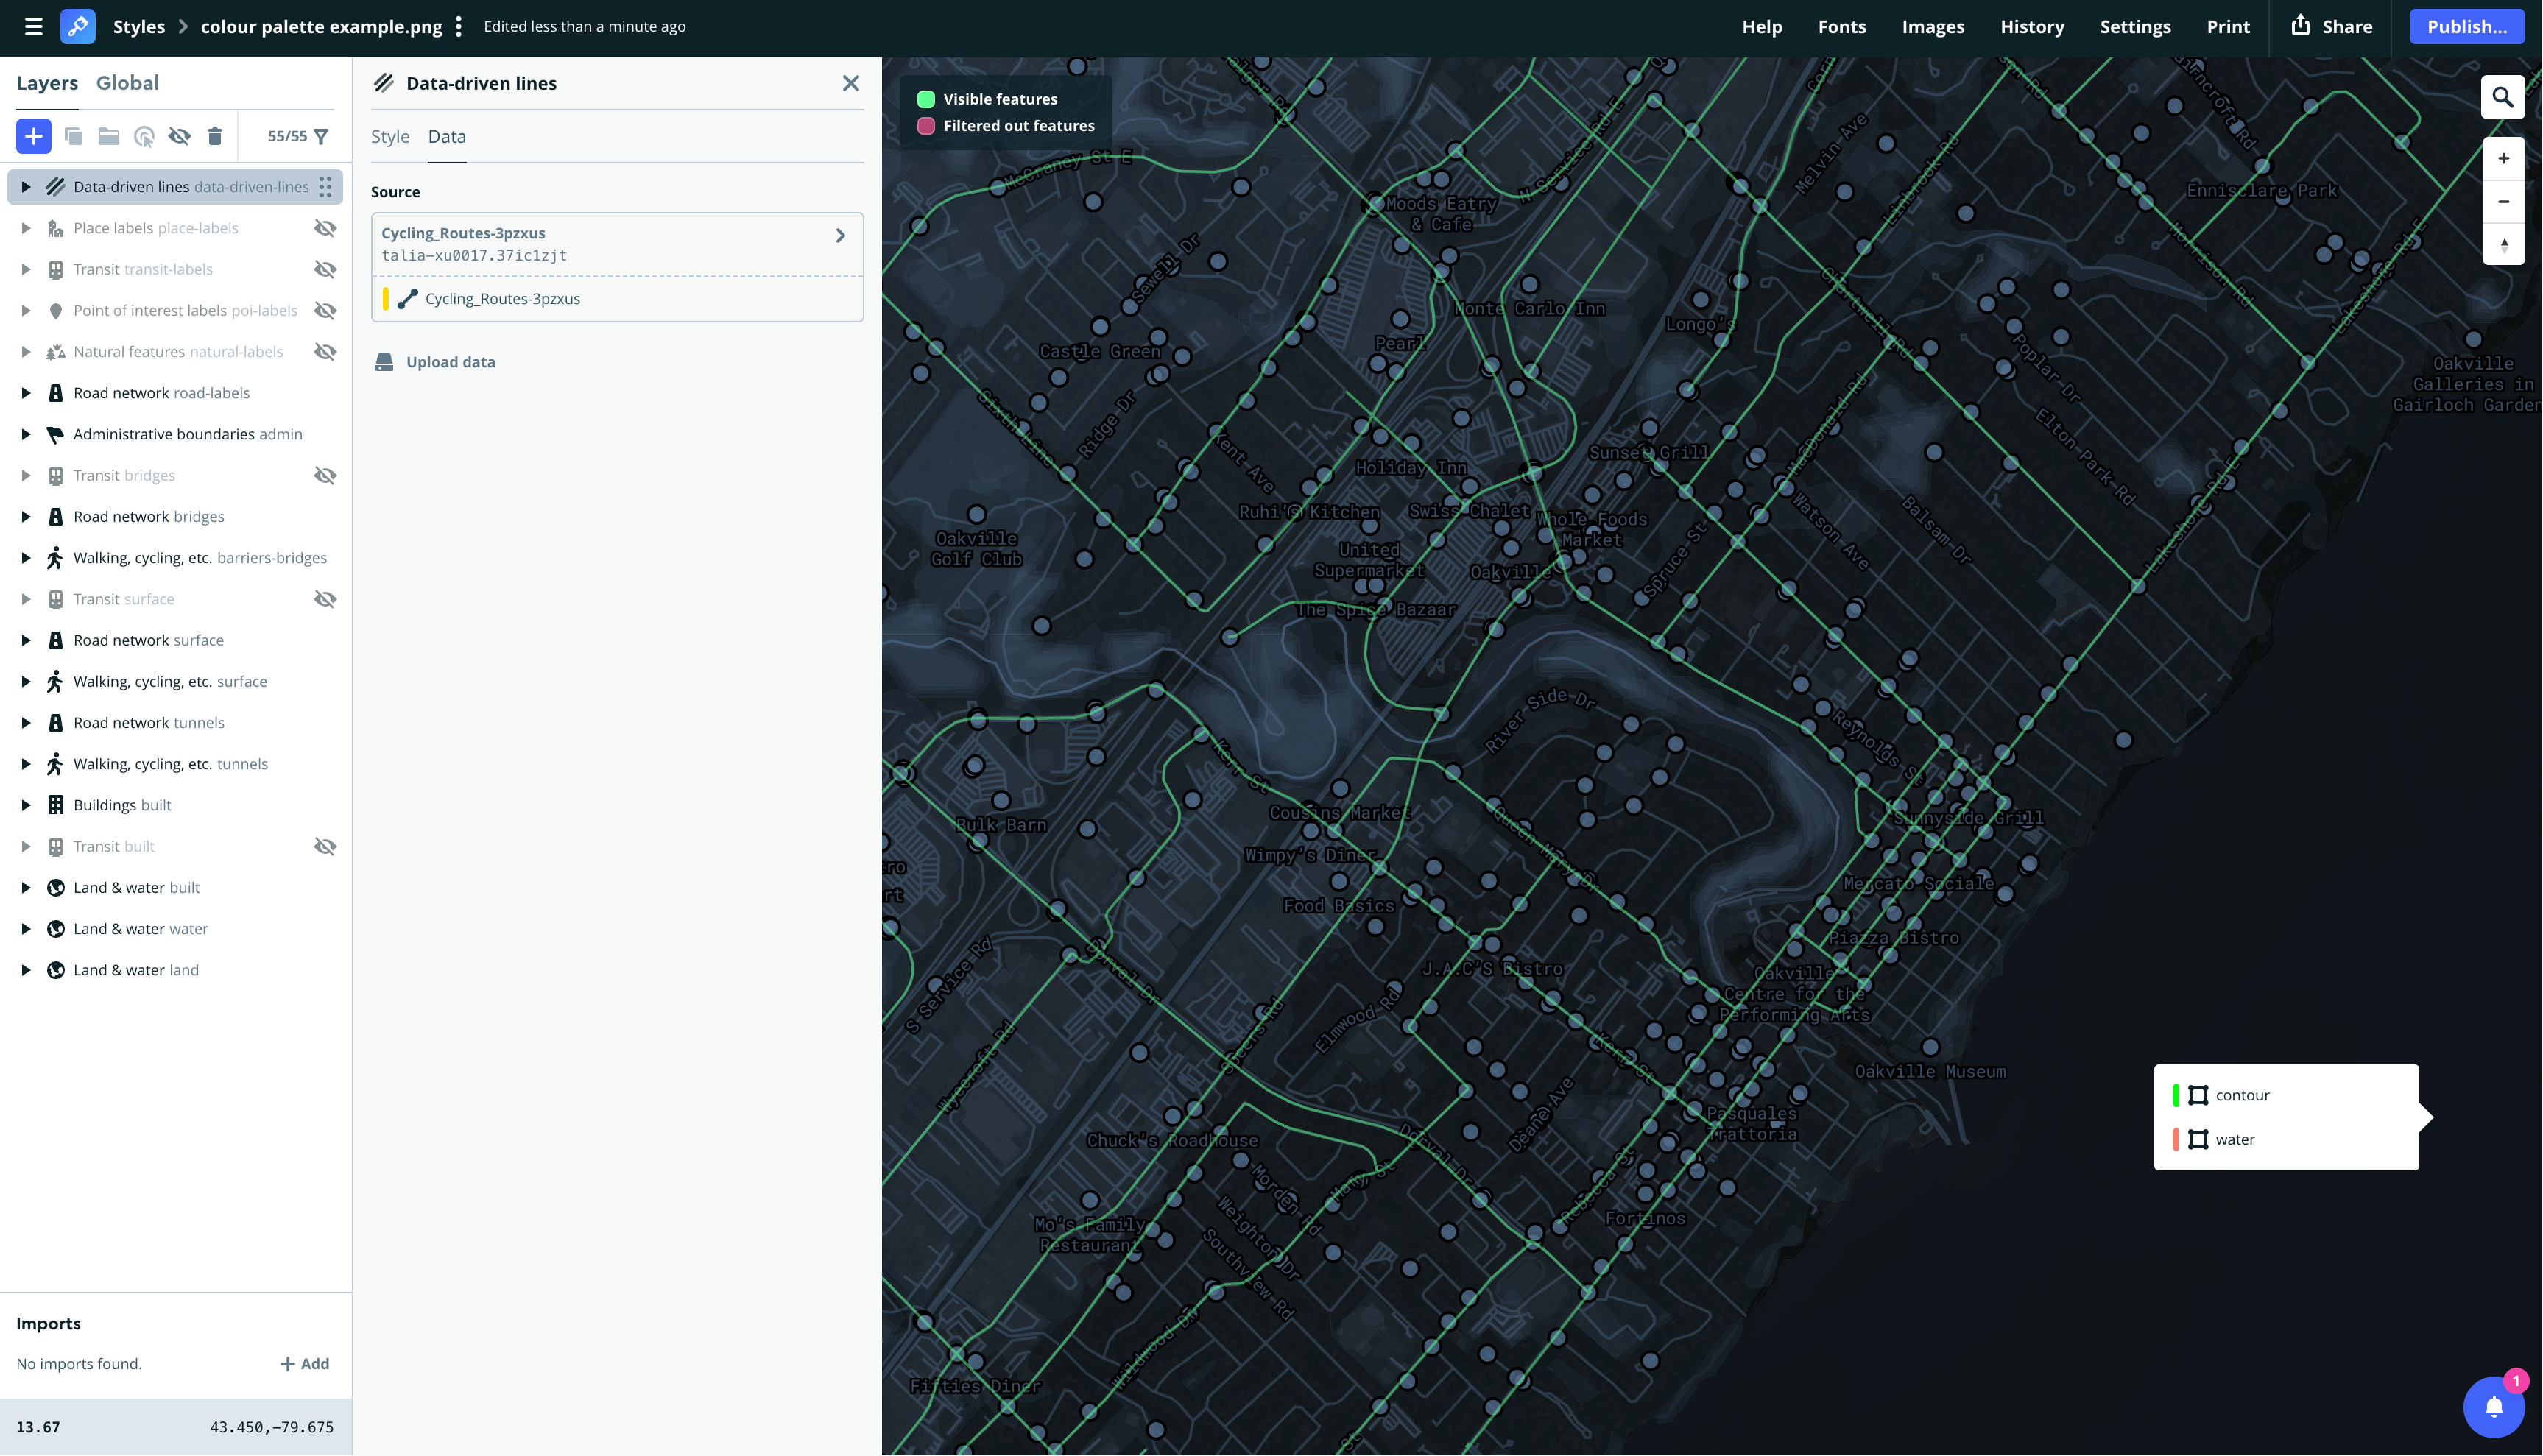Open the Fonts menu
The width and height of the screenshot is (2543, 1456).
click(1842, 27)
